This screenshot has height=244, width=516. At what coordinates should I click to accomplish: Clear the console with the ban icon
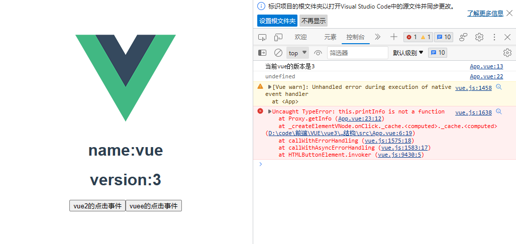pyautogui.click(x=278, y=53)
